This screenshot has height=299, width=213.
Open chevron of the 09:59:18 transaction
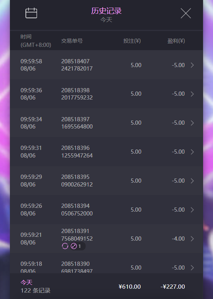pyautogui.click(x=192, y=268)
